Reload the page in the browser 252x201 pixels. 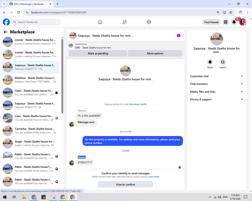19,13
